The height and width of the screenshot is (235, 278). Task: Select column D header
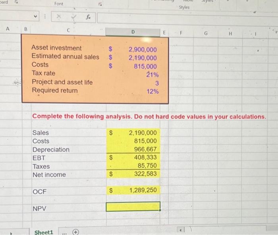coord(133,32)
